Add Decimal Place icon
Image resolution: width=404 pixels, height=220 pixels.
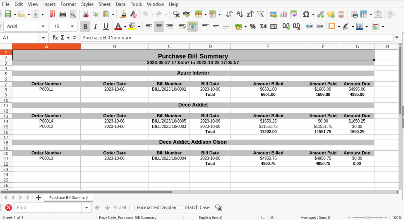pos(286,26)
